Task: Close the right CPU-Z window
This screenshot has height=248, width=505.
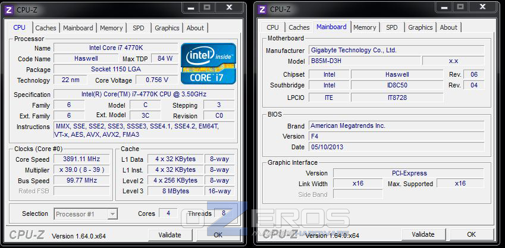Action: 482,7
